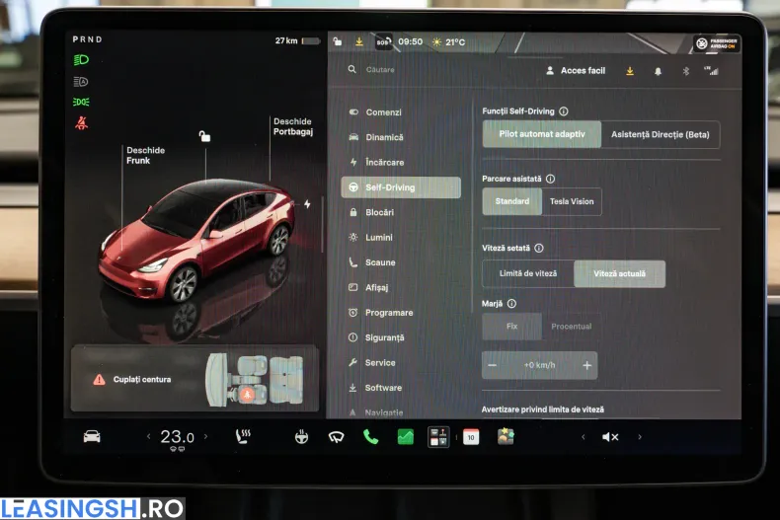
Task: Show info for Viteză setată
Action: pos(539,248)
